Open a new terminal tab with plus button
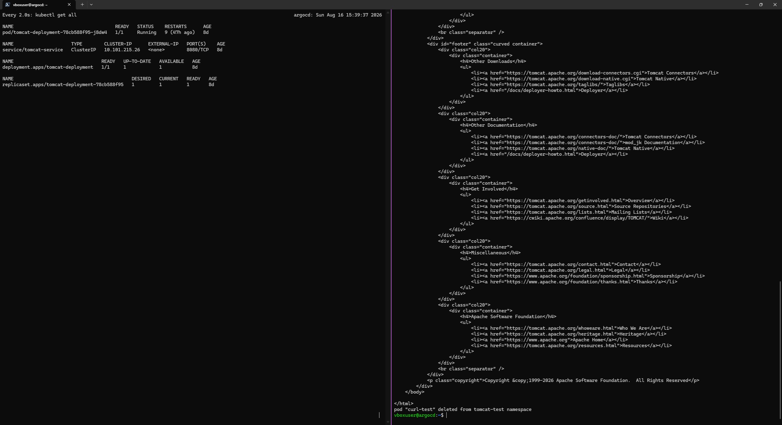Image resolution: width=782 pixels, height=425 pixels. coord(82,5)
